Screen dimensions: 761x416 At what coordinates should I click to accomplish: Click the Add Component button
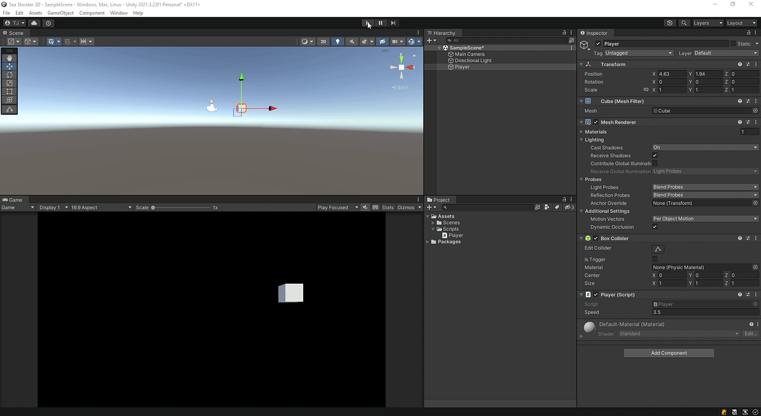pos(668,353)
